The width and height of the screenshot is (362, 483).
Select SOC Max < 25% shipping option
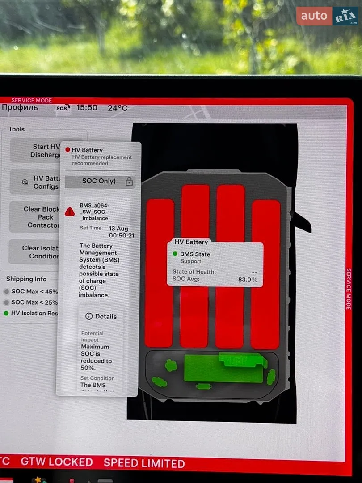coord(30,302)
